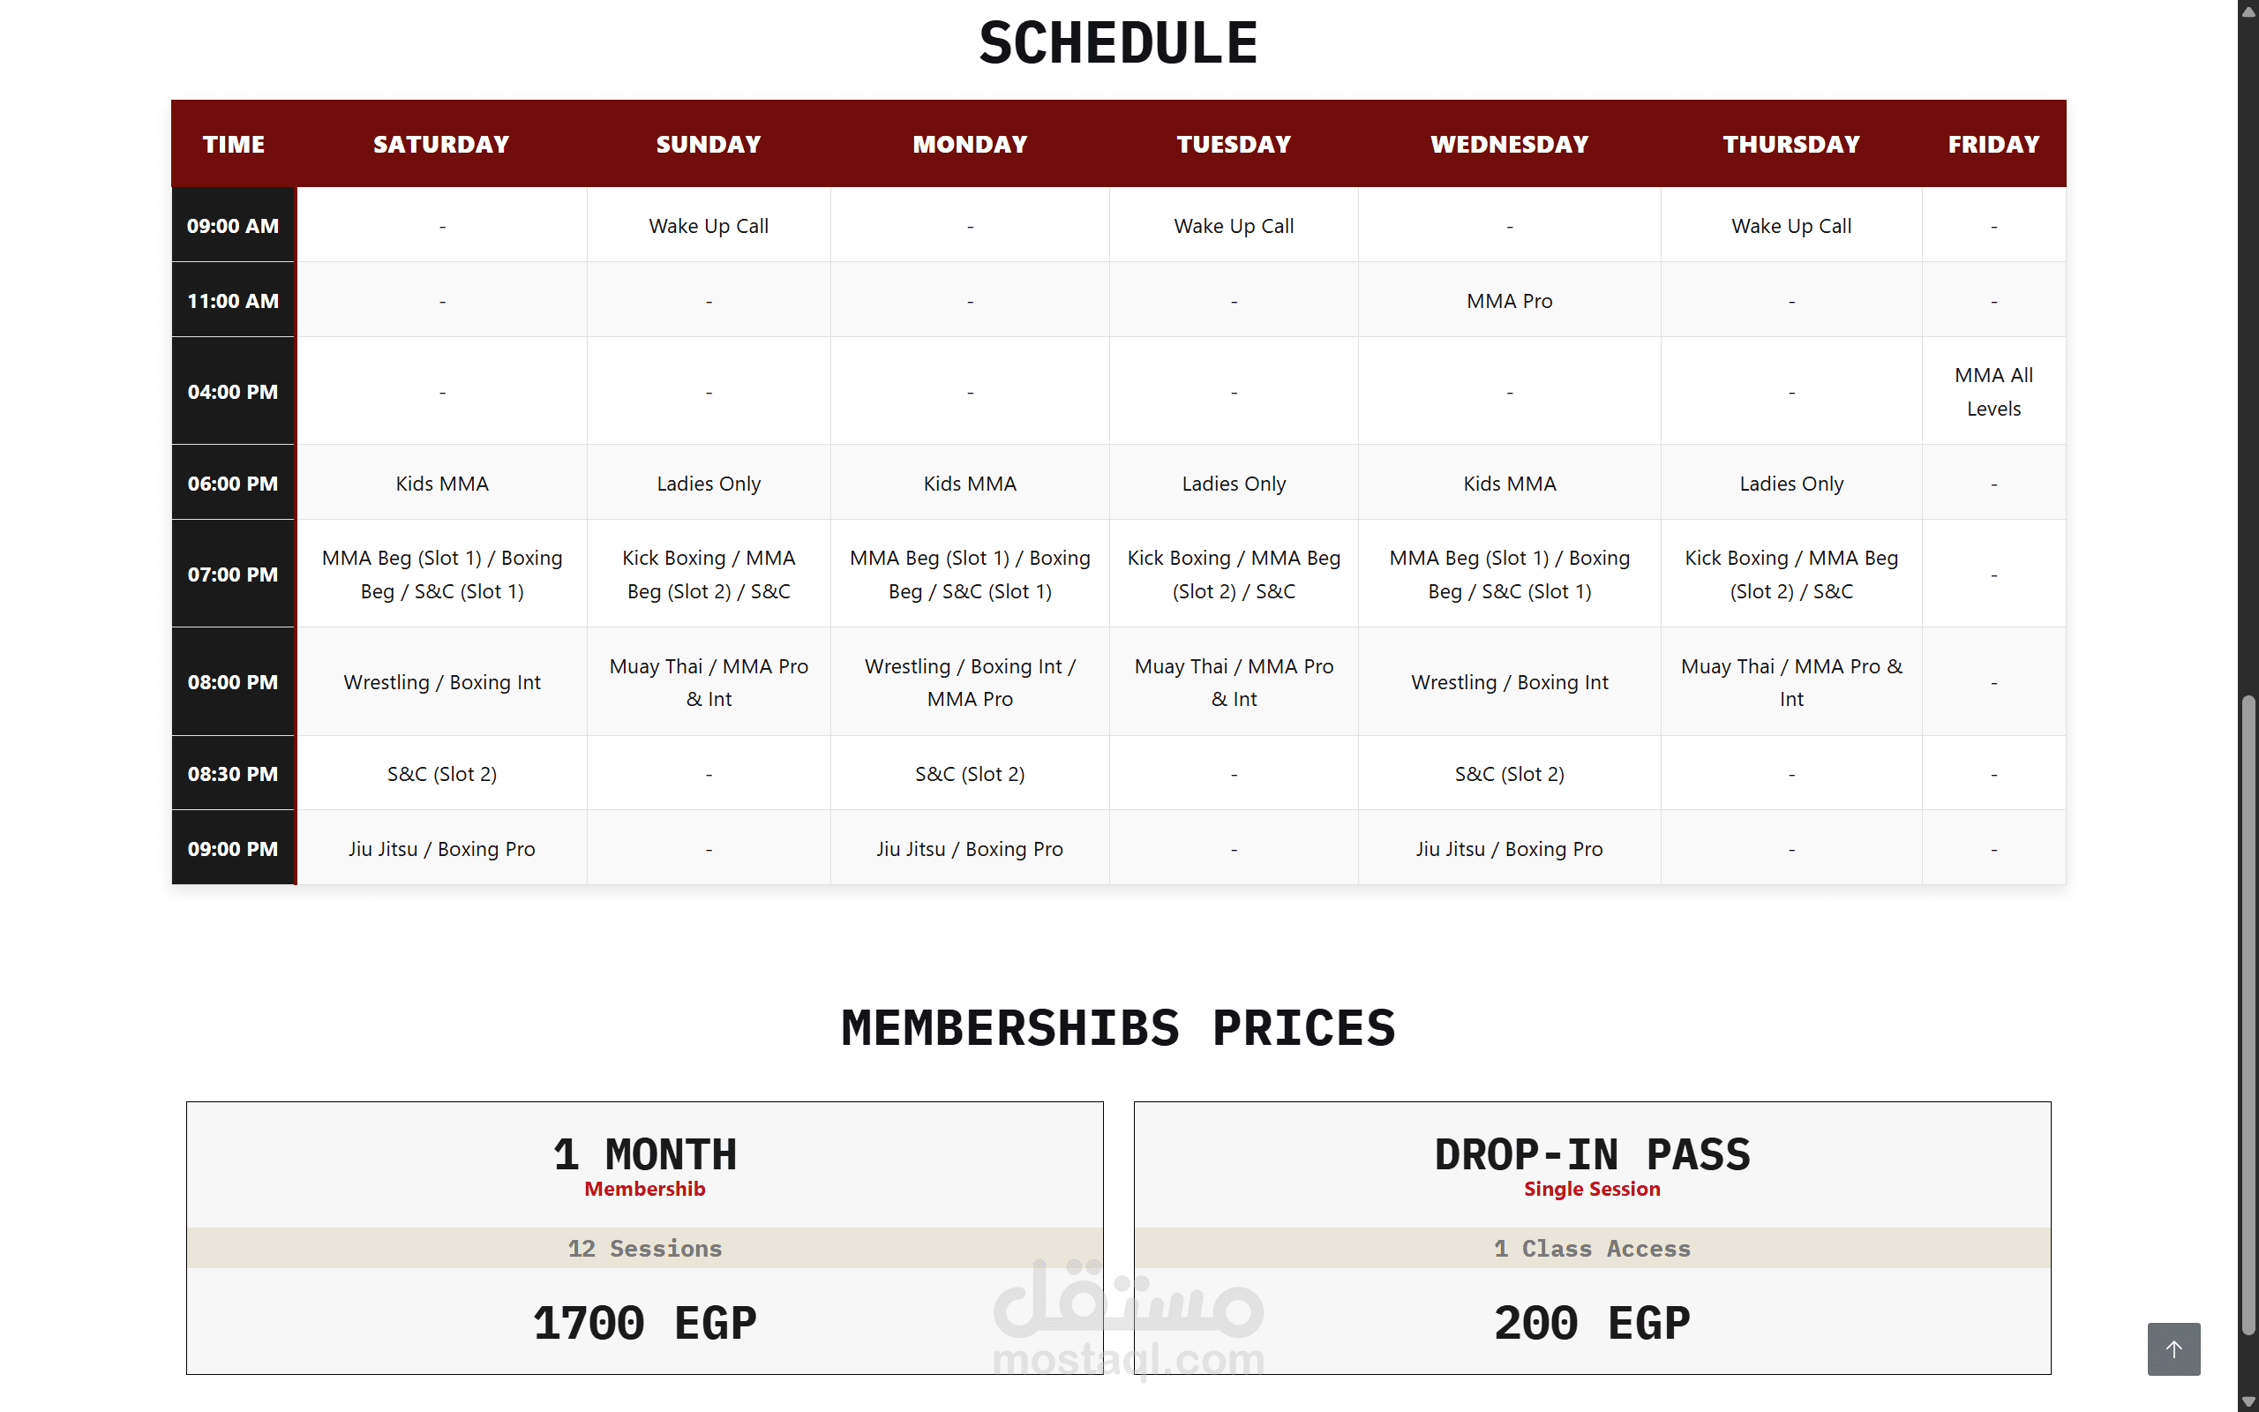This screenshot has height=1412, width=2259.
Task: Select the Drop-In Pass card title
Action: [1592, 1155]
